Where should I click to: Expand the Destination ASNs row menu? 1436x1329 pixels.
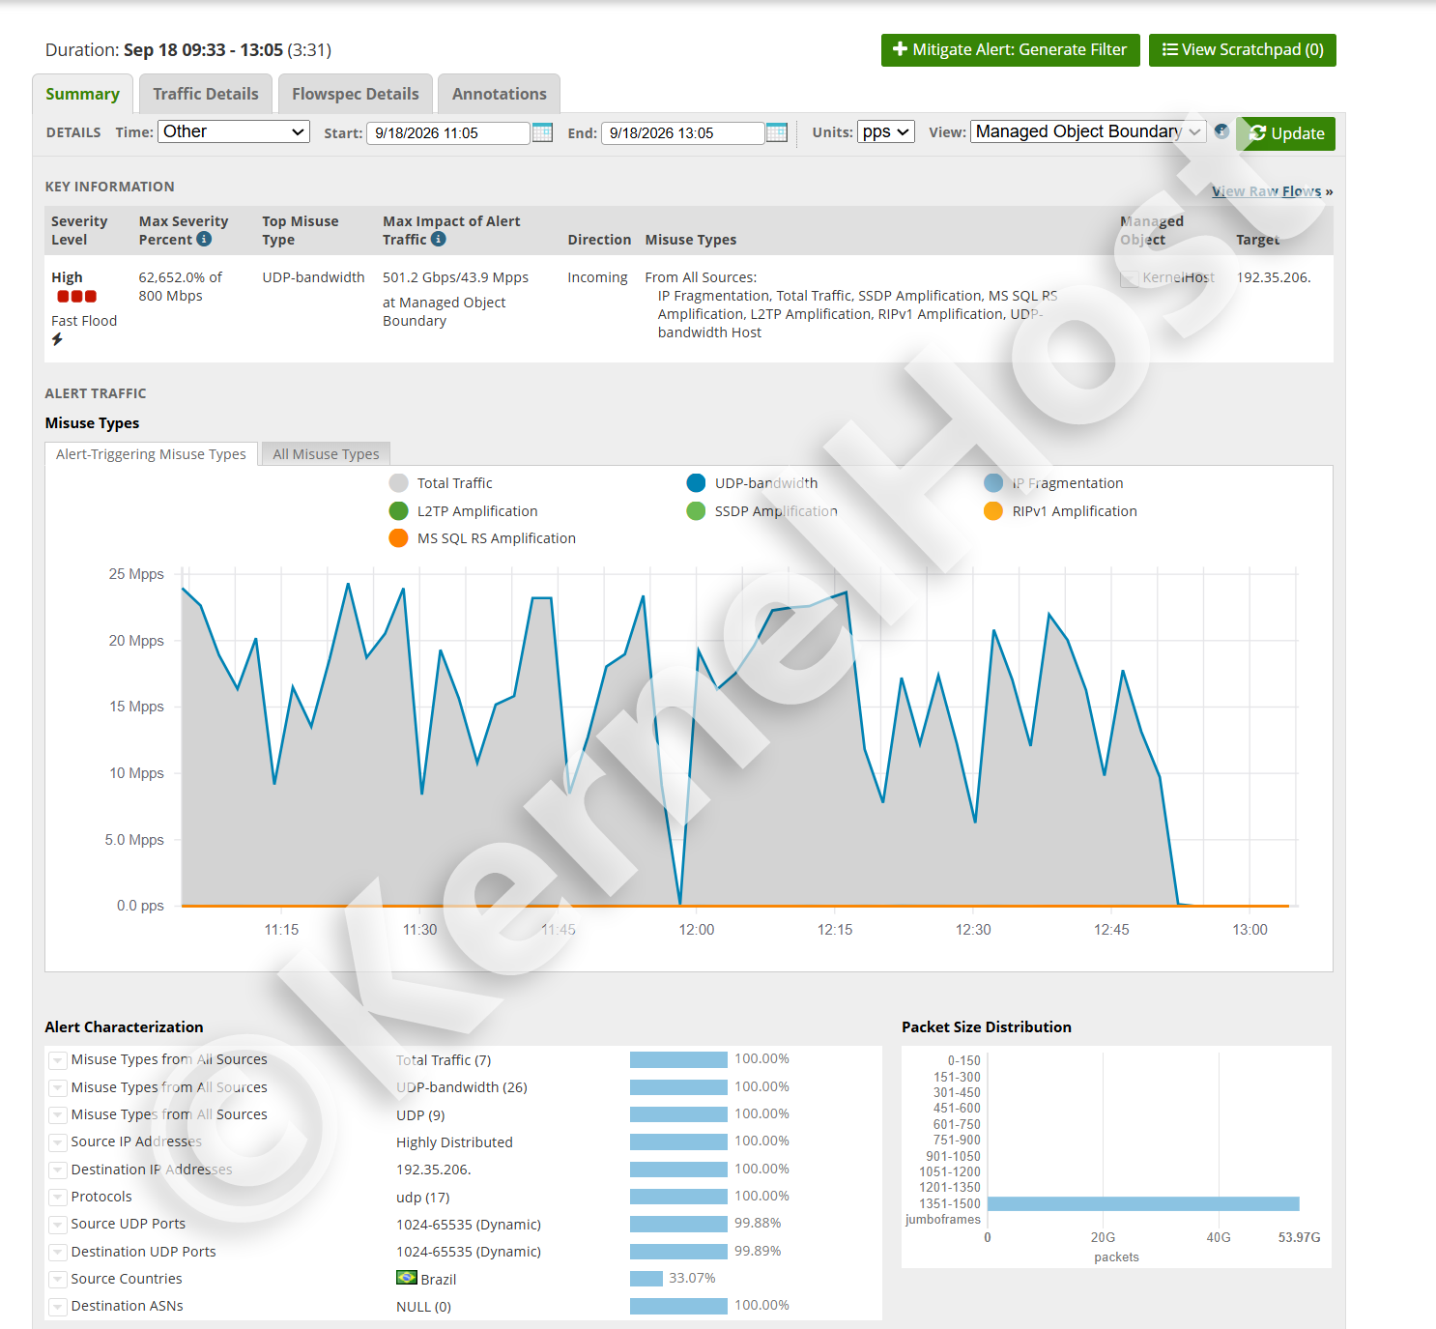point(58,1307)
